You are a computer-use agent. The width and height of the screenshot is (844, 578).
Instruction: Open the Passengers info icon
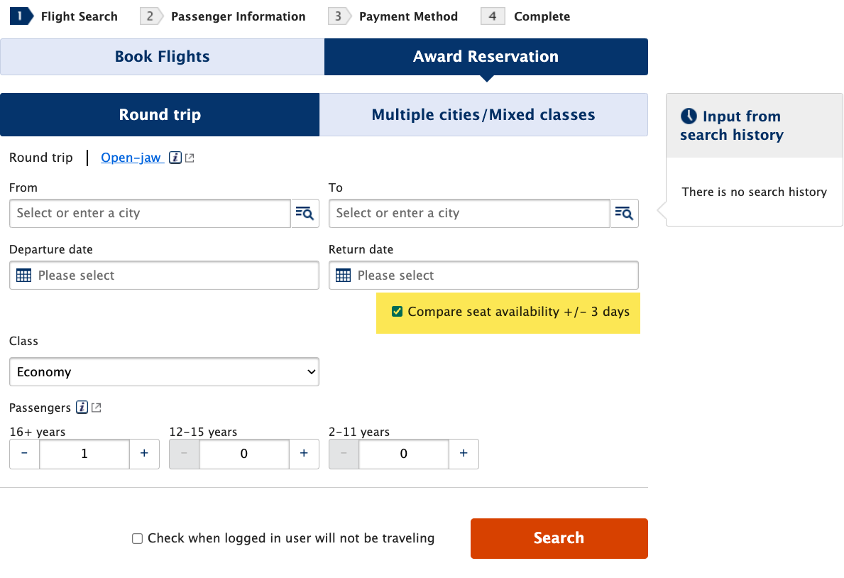82,408
